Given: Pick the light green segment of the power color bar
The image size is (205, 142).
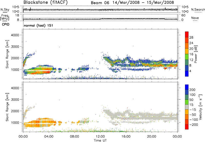Looking at the screenshot, I should point(187,57).
